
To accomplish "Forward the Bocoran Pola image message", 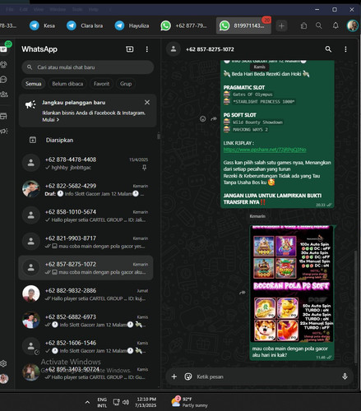I will [x=242, y=293].
